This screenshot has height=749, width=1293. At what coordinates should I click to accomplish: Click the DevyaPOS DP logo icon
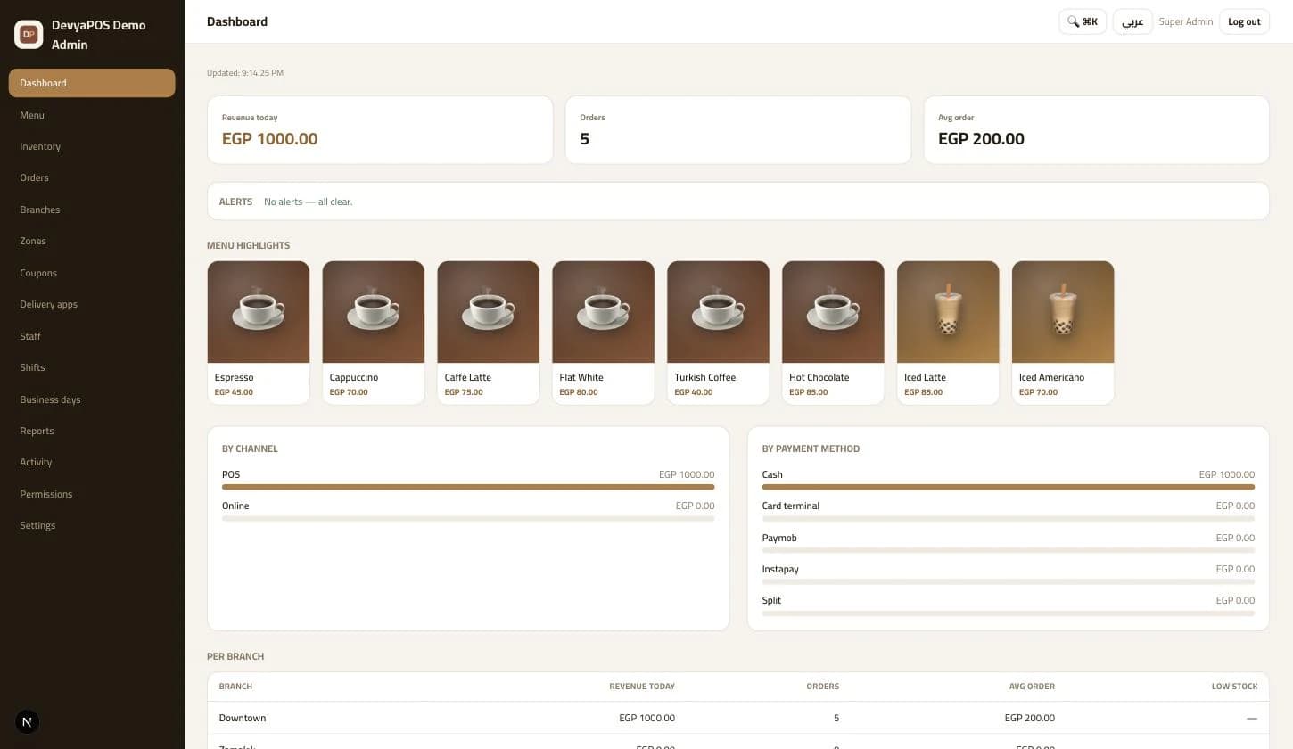coord(29,34)
